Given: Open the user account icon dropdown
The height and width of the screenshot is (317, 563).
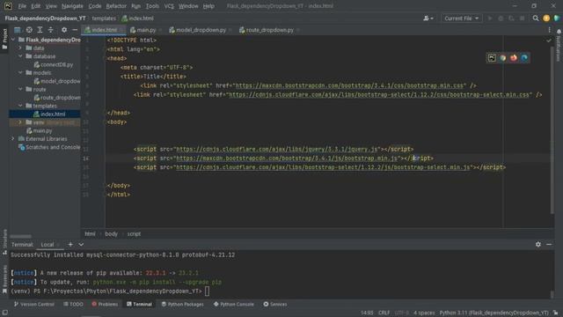Looking at the screenshot, I should [428, 18].
